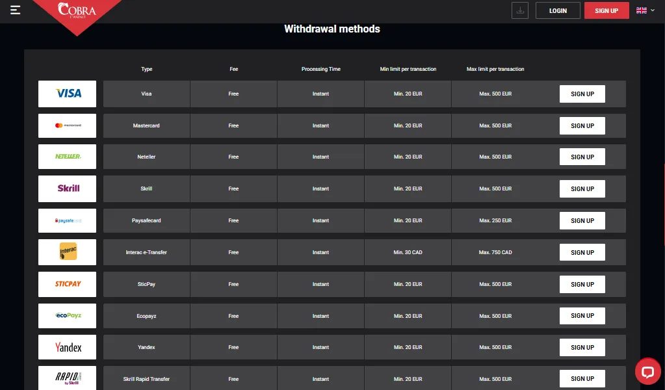Click the Instant cell for Mastercard

click(320, 125)
